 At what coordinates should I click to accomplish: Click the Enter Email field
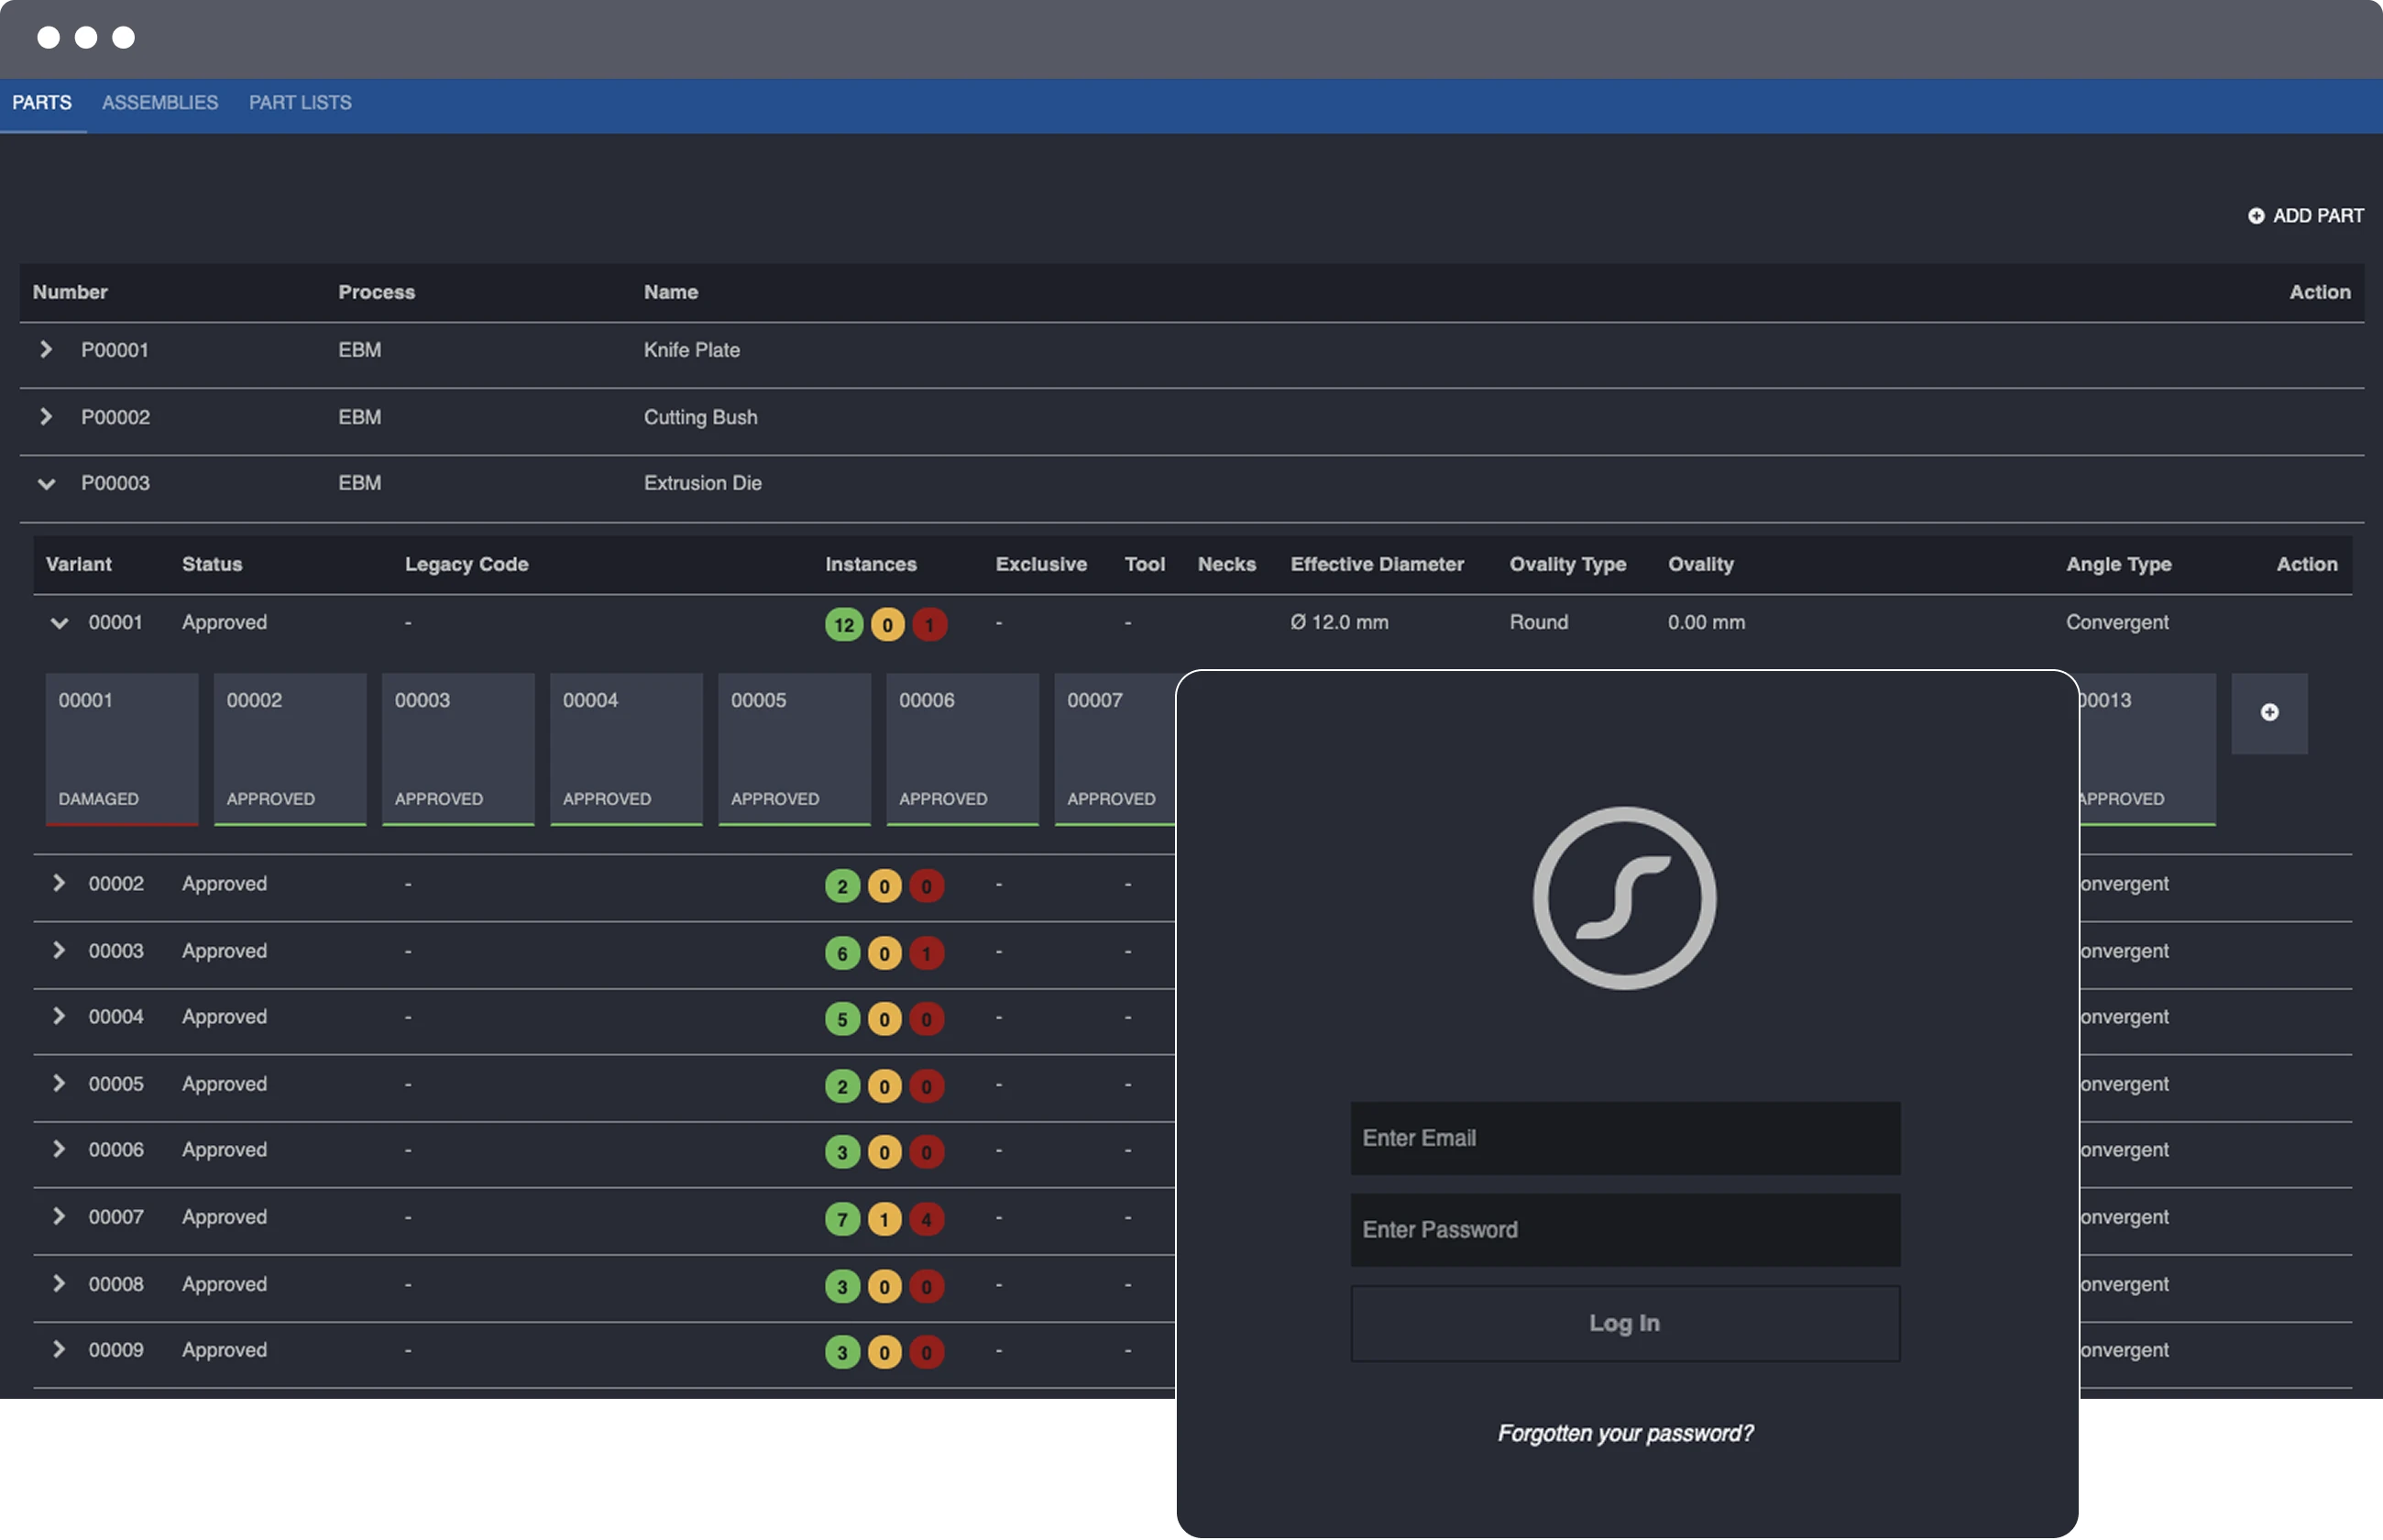point(1625,1138)
